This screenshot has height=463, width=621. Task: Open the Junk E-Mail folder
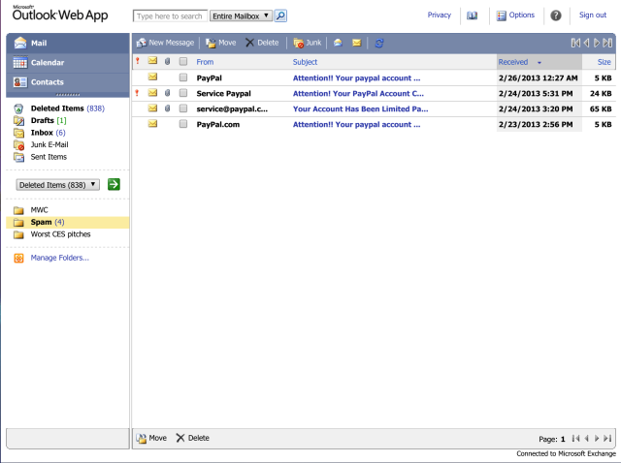click(49, 144)
